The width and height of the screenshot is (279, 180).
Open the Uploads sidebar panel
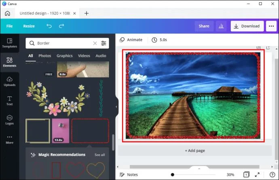9,81
